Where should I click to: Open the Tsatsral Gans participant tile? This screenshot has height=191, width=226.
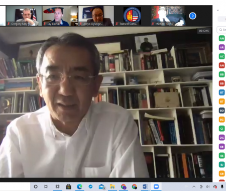coord(132,16)
